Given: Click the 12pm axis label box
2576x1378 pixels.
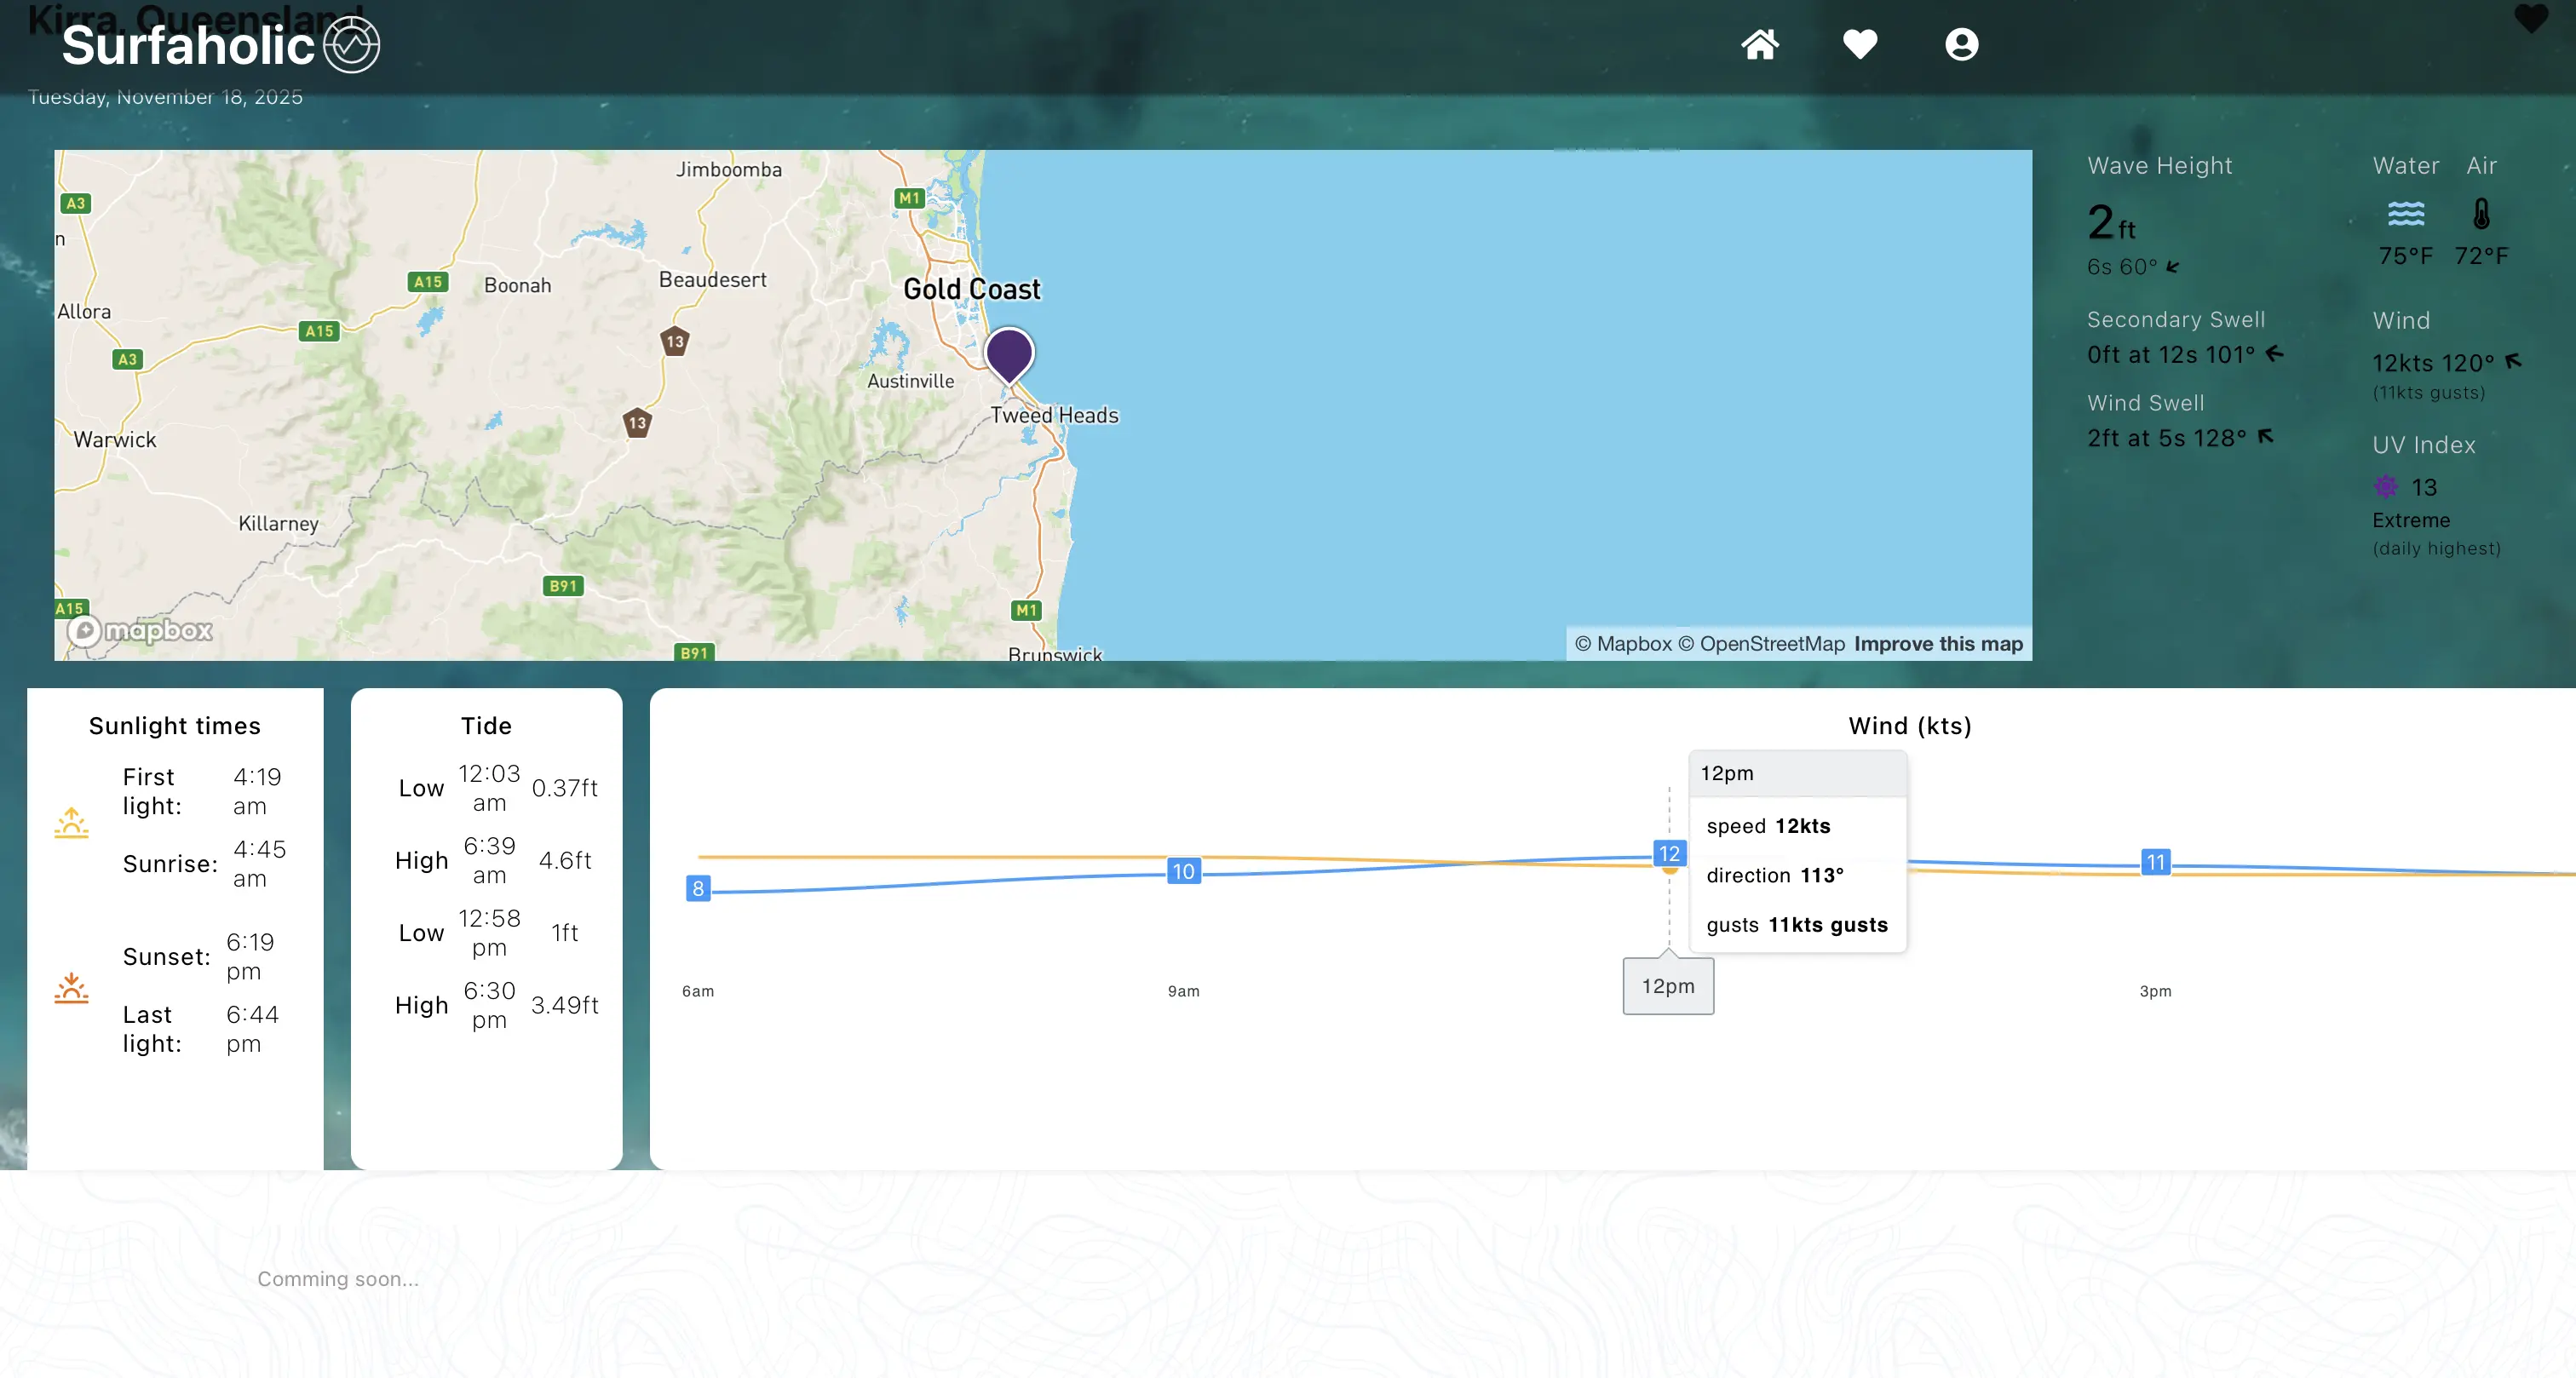Looking at the screenshot, I should click(1668, 986).
